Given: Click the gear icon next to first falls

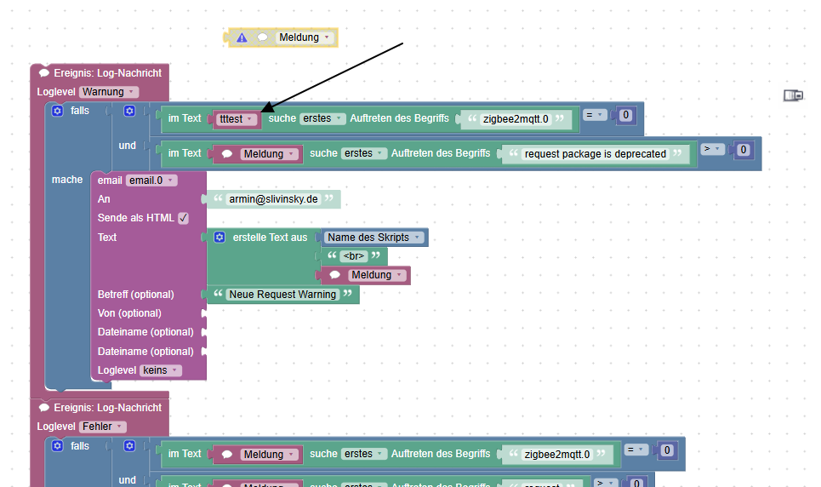Looking at the screenshot, I should point(58,111).
